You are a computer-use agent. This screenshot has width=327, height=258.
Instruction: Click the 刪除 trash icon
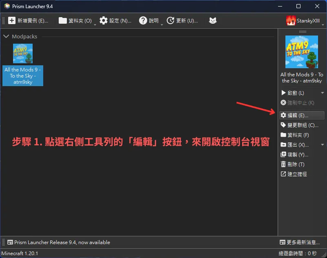[284, 164]
